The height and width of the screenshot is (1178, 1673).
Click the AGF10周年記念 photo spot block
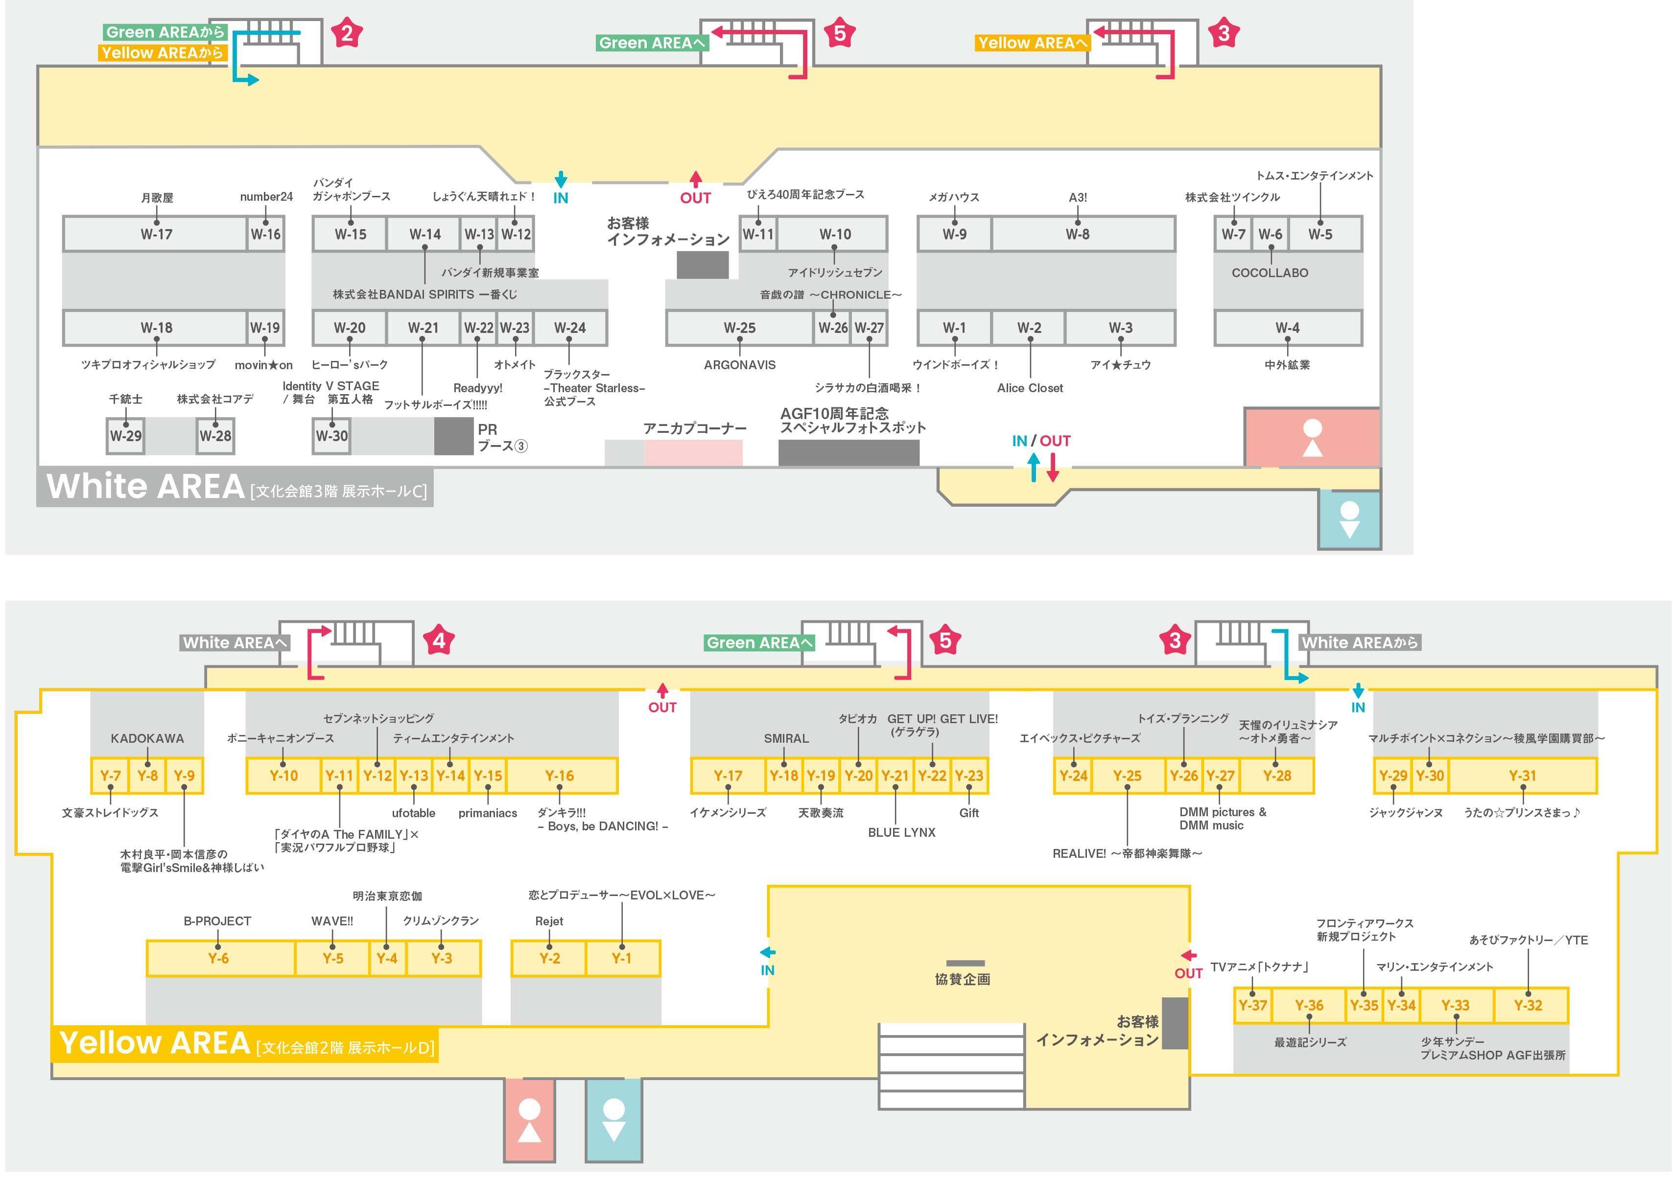(x=848, y=452)
